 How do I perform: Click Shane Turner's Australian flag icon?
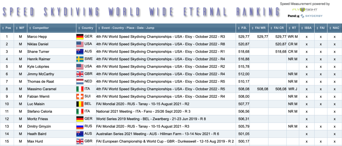pos(80,52)
